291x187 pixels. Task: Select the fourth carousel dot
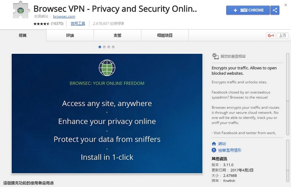[x=113, y=47]
